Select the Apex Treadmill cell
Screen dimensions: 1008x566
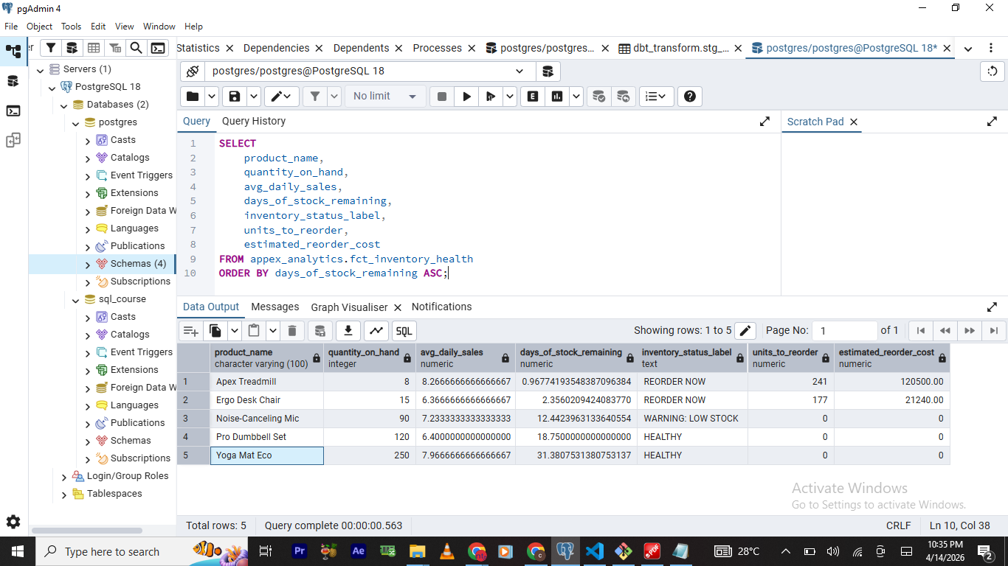pos(267,382)
